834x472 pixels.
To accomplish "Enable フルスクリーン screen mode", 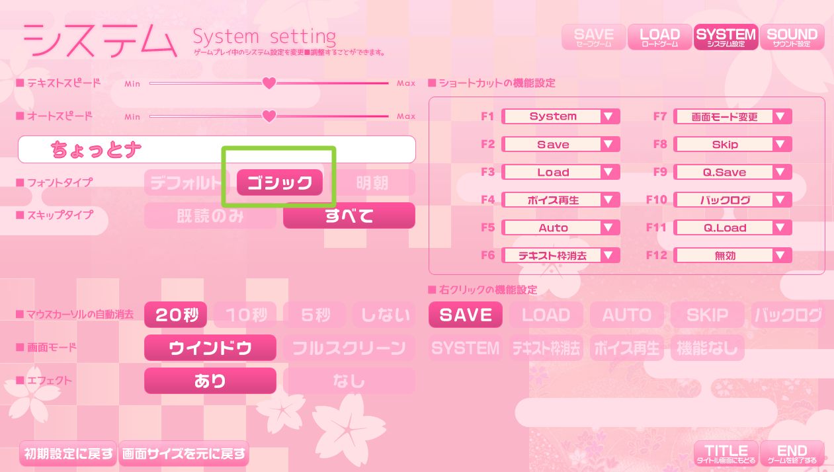I will click(x=349, y=348).
